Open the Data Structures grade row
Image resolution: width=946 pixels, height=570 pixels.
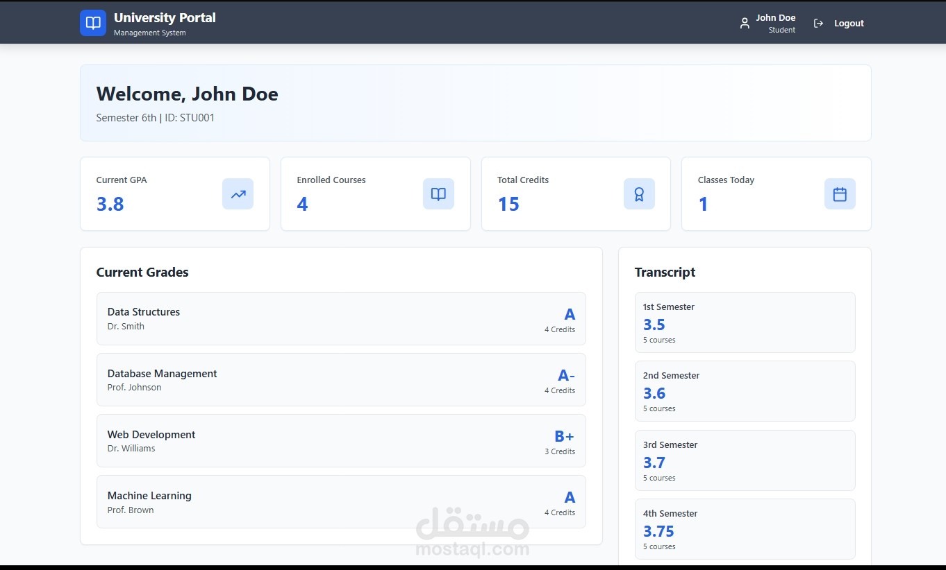pyautogui.click(x=341, y=318)
